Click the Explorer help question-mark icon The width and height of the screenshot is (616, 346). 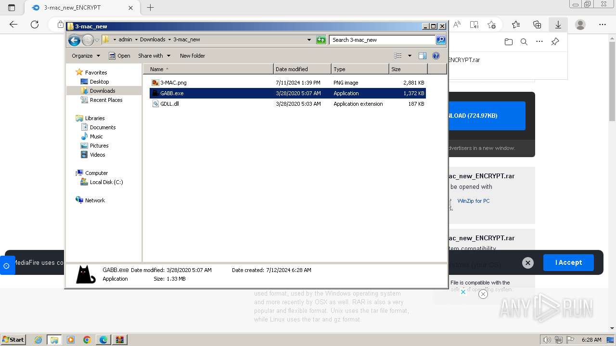point(436,56)
